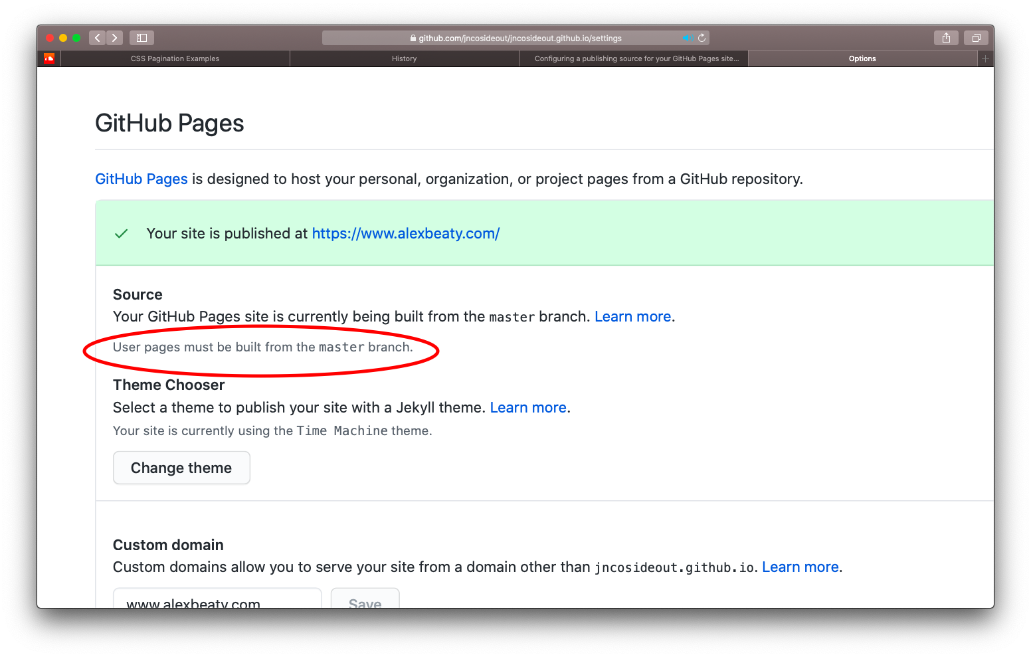
Task: Open Learn more link in Theme Chooser section
Action: point(528,407)
